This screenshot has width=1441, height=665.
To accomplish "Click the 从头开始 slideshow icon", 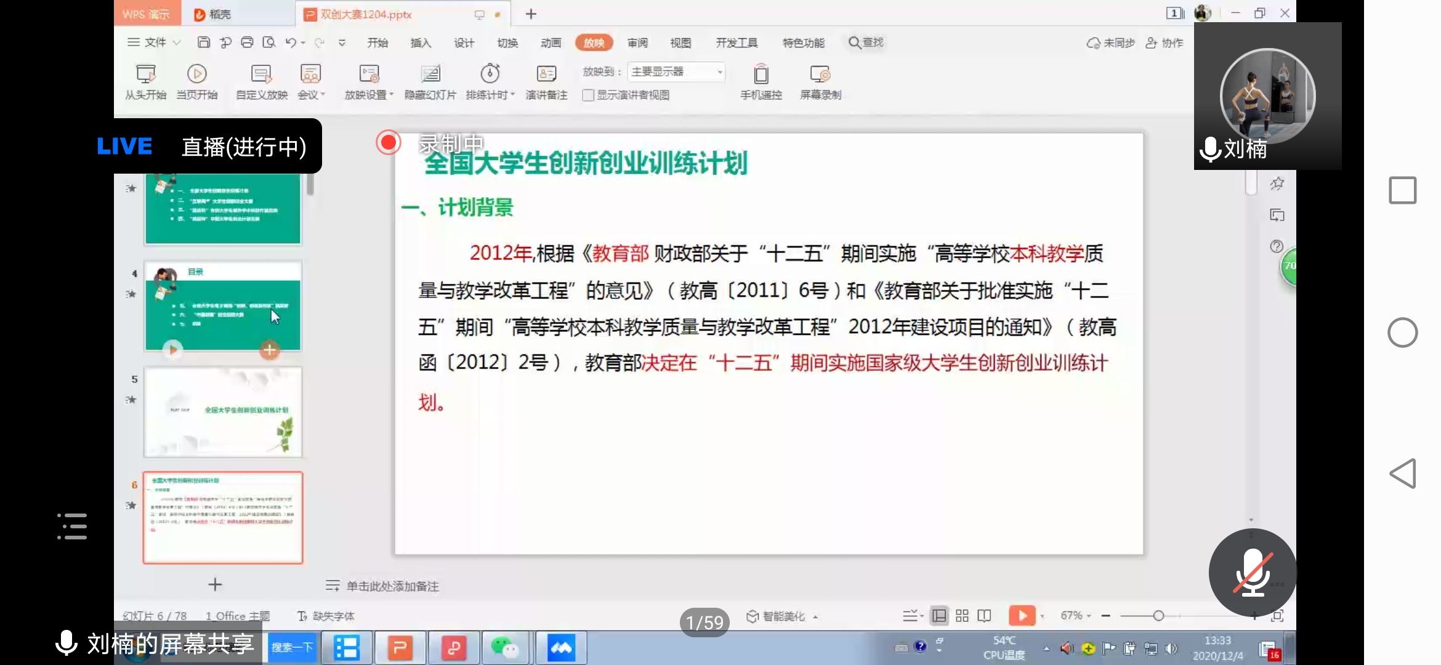I will [145, 75].
